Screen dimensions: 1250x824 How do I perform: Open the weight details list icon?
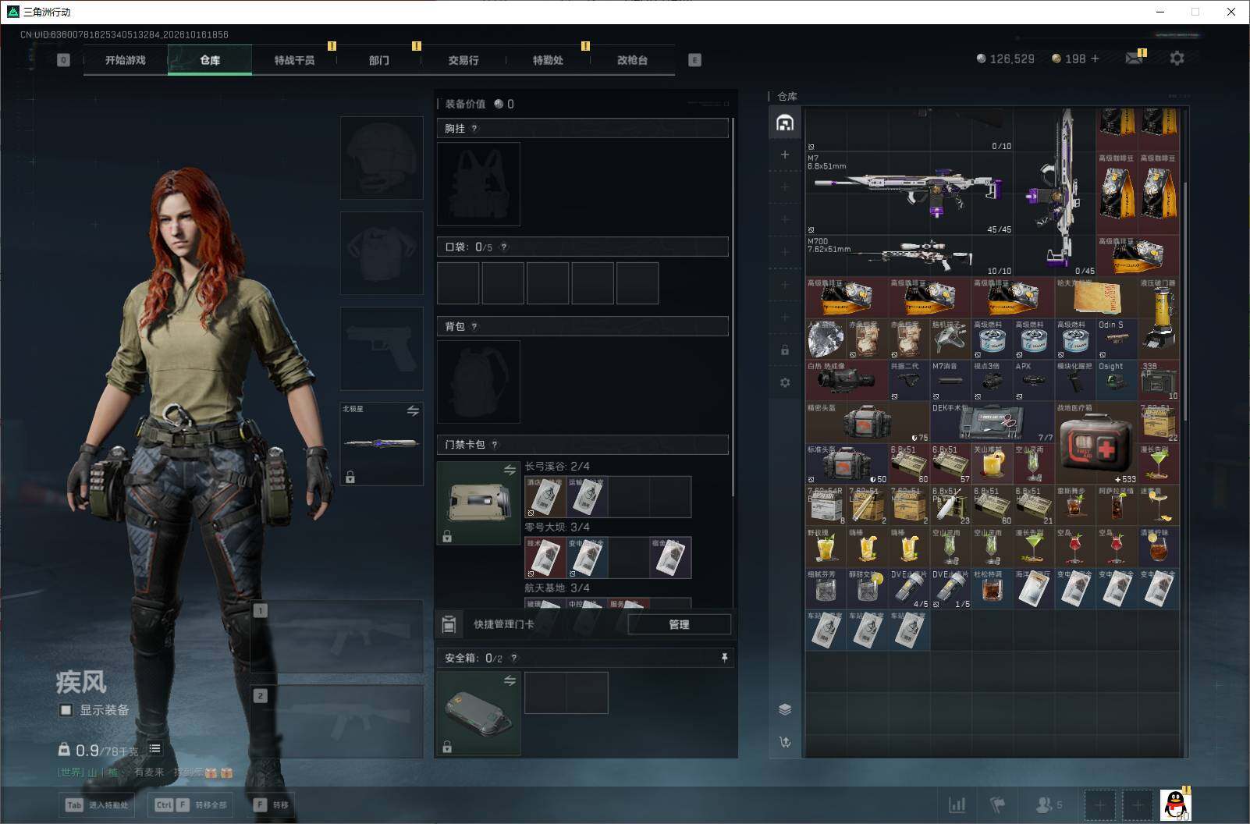[154, 748]
